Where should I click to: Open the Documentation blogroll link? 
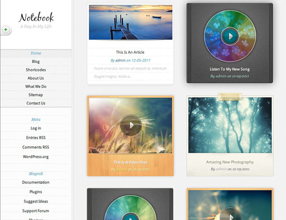(36, 182)
